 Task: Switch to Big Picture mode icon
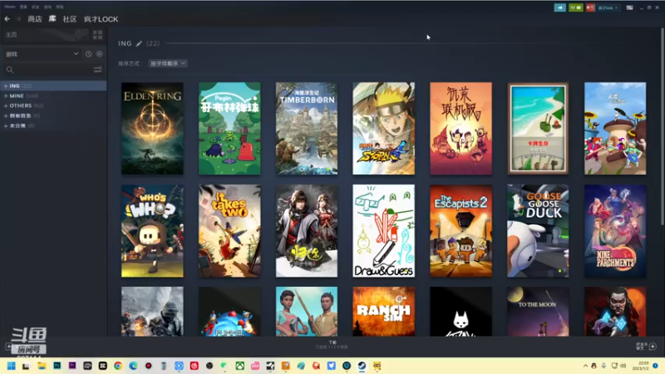point(630,7)
